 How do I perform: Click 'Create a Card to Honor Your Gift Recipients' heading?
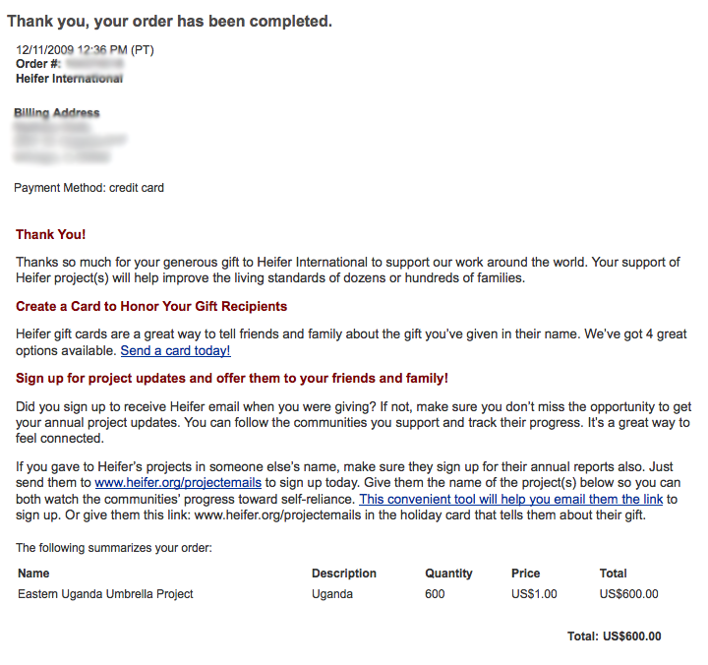coord(151,306)
